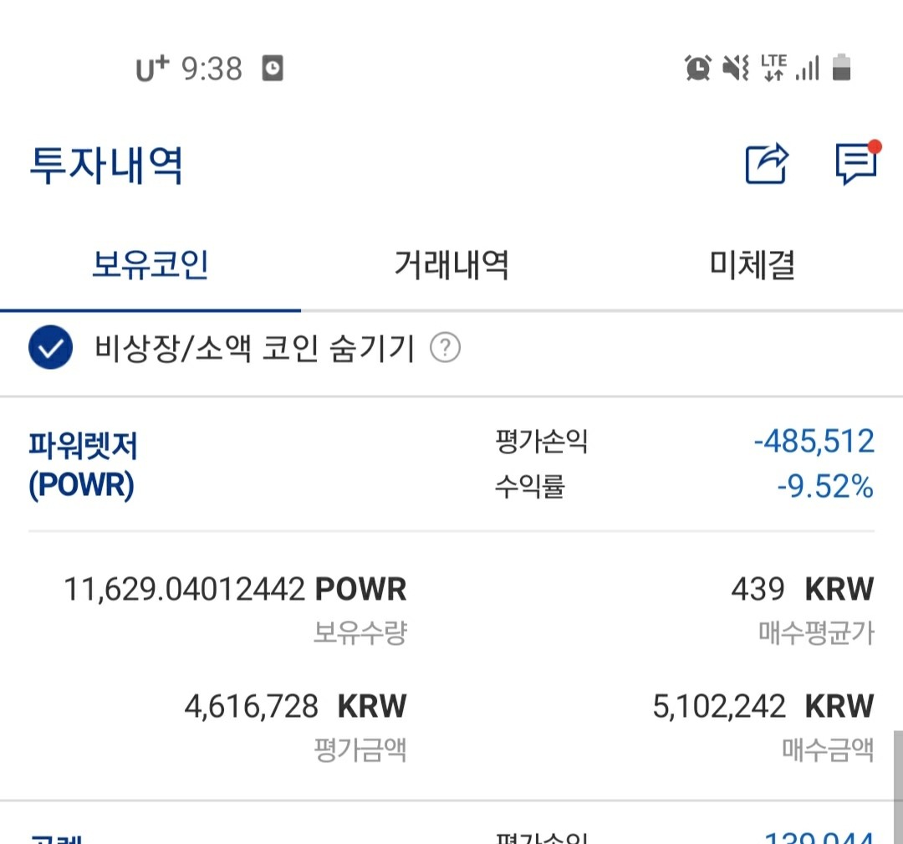Collapse the POWR evaluation details section
The width and height of the screenshot is (903, 844).
84,464
